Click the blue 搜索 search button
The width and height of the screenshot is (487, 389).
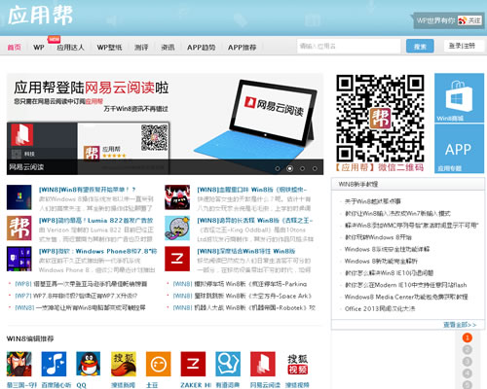pyautogui.click(x=420, y=47)
